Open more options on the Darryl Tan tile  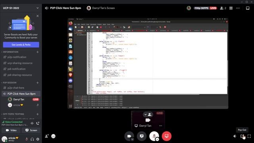point(160,126)
